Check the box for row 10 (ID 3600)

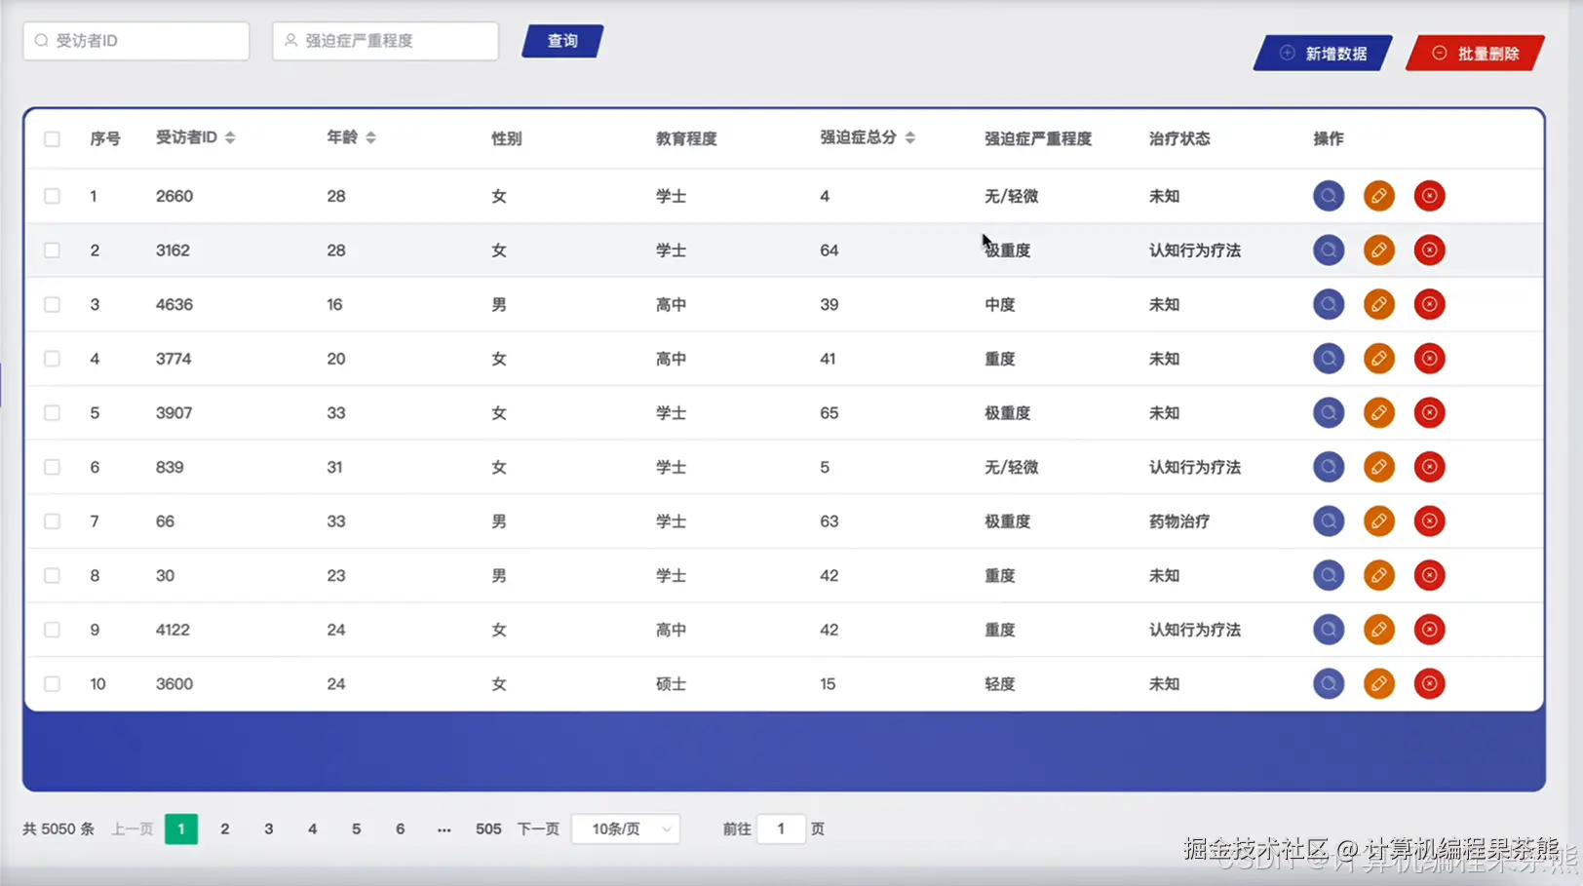click(x=52, y=684)
